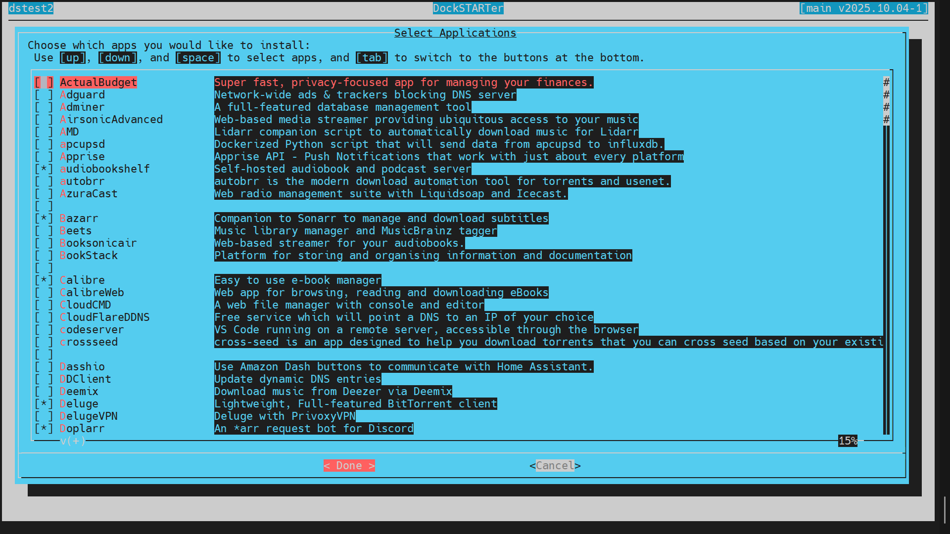The width and height of the screenshot is (950, 534).
Task: Click the 15% scroll position indicator
Action: pos(848,441)
